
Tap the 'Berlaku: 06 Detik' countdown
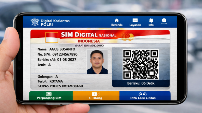141,83
